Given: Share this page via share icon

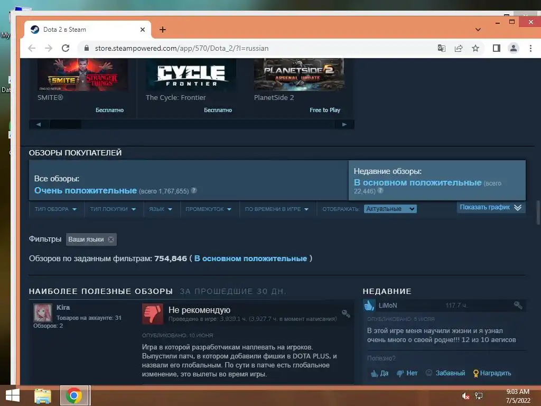Looking at the screenshot, I should (459, 48).
